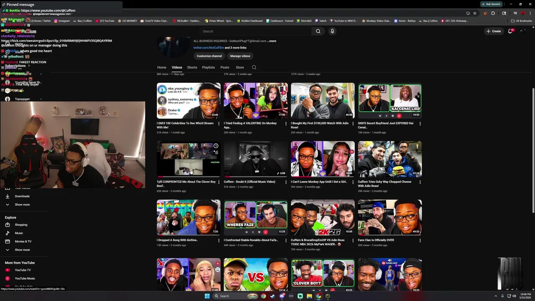Expand the Subscriptions section arrow

[29, 66]
